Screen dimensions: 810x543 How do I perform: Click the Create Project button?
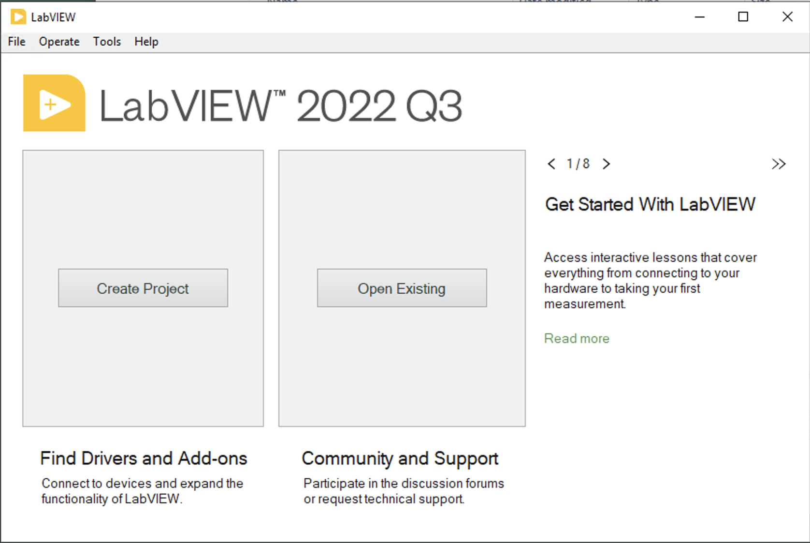(143, 288)
